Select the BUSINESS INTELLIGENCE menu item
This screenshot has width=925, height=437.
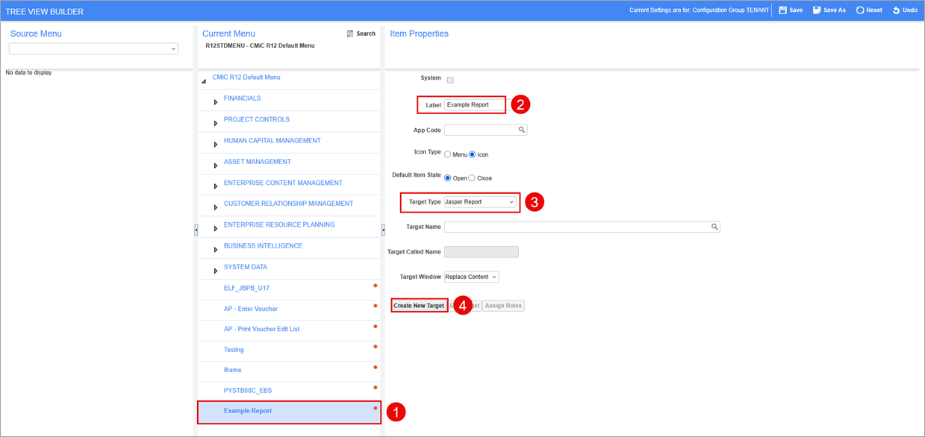click(263, 245)
